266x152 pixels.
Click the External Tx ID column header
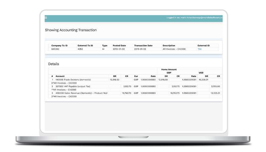click(85, 46)
